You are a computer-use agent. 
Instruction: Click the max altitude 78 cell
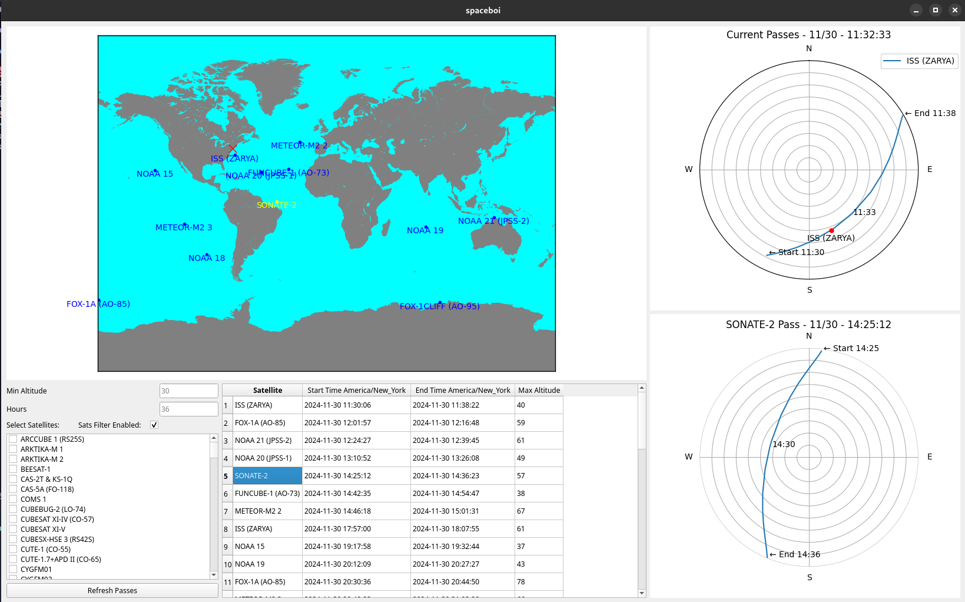click(539, 582)
